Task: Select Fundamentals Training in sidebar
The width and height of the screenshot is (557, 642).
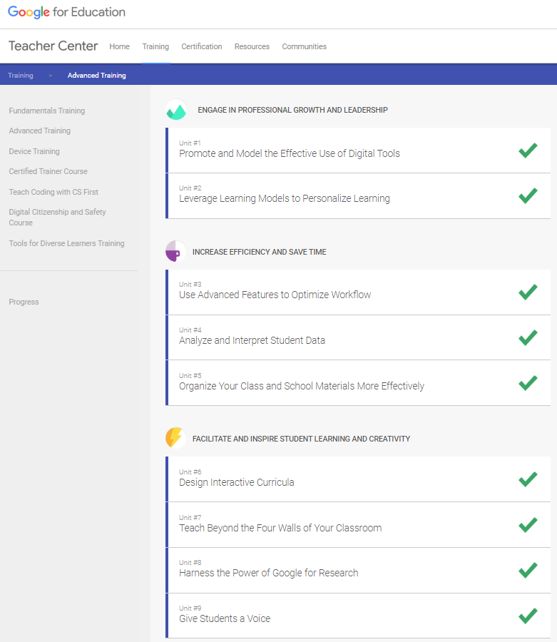Action: coord(47,111)
